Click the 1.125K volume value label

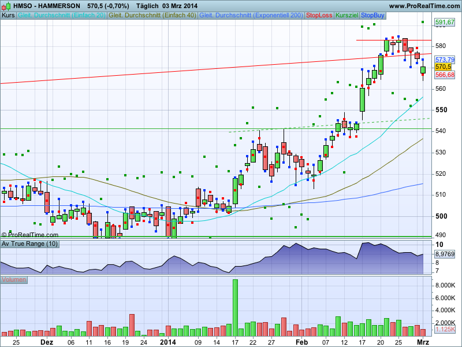click(444, 329)
